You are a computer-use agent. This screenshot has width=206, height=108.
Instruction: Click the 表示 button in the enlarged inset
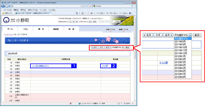[x=197, y=35]
